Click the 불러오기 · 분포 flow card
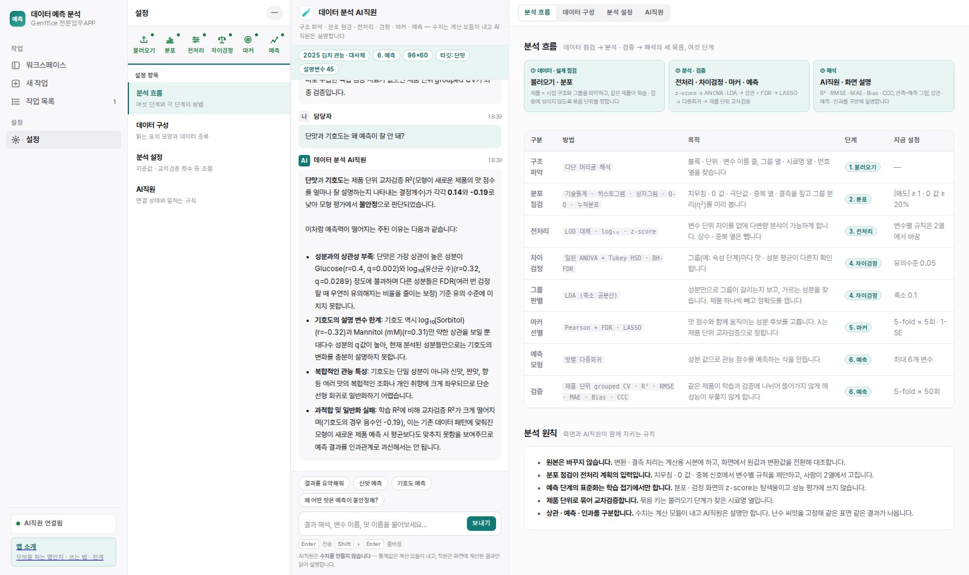969x575 pixels. (x=594, y=86)
